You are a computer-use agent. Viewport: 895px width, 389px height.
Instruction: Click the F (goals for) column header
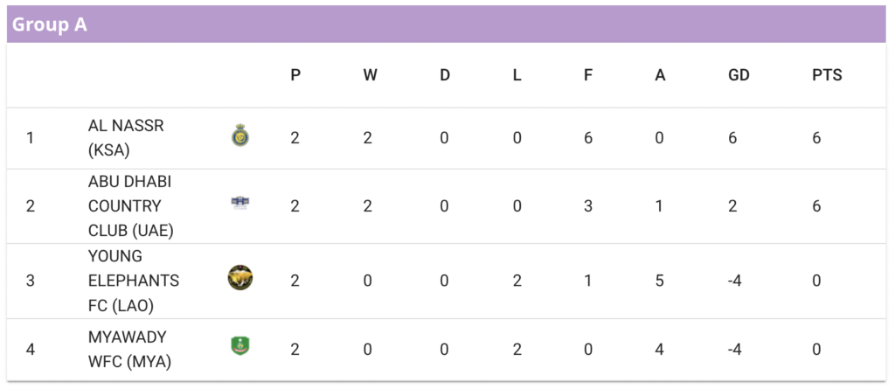[x=588, y=75]
